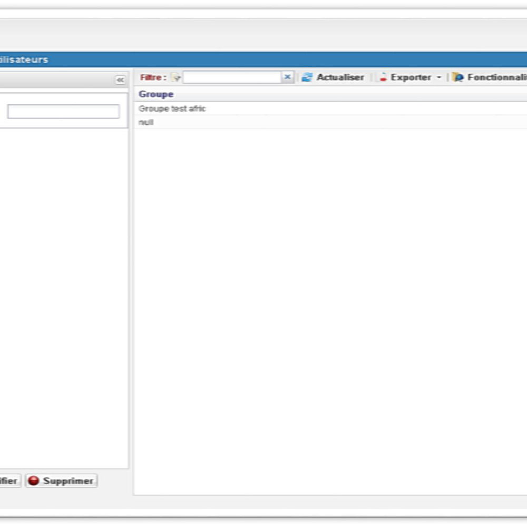Sort by the Groupe column header
This screenshot has height=527, width=527.
[156, 94]
